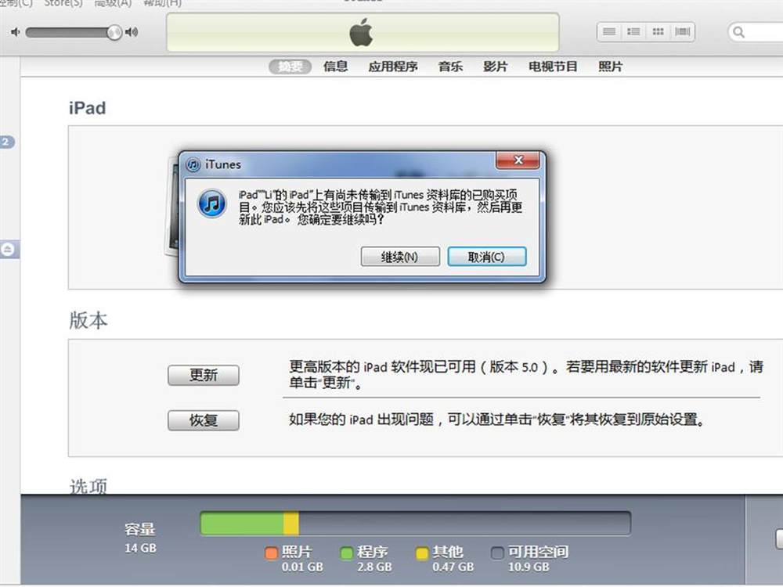Viewport: 783px width, 587px height.
Task: Click the orange 照片 legend swatch
Action: tap(271, 553)
